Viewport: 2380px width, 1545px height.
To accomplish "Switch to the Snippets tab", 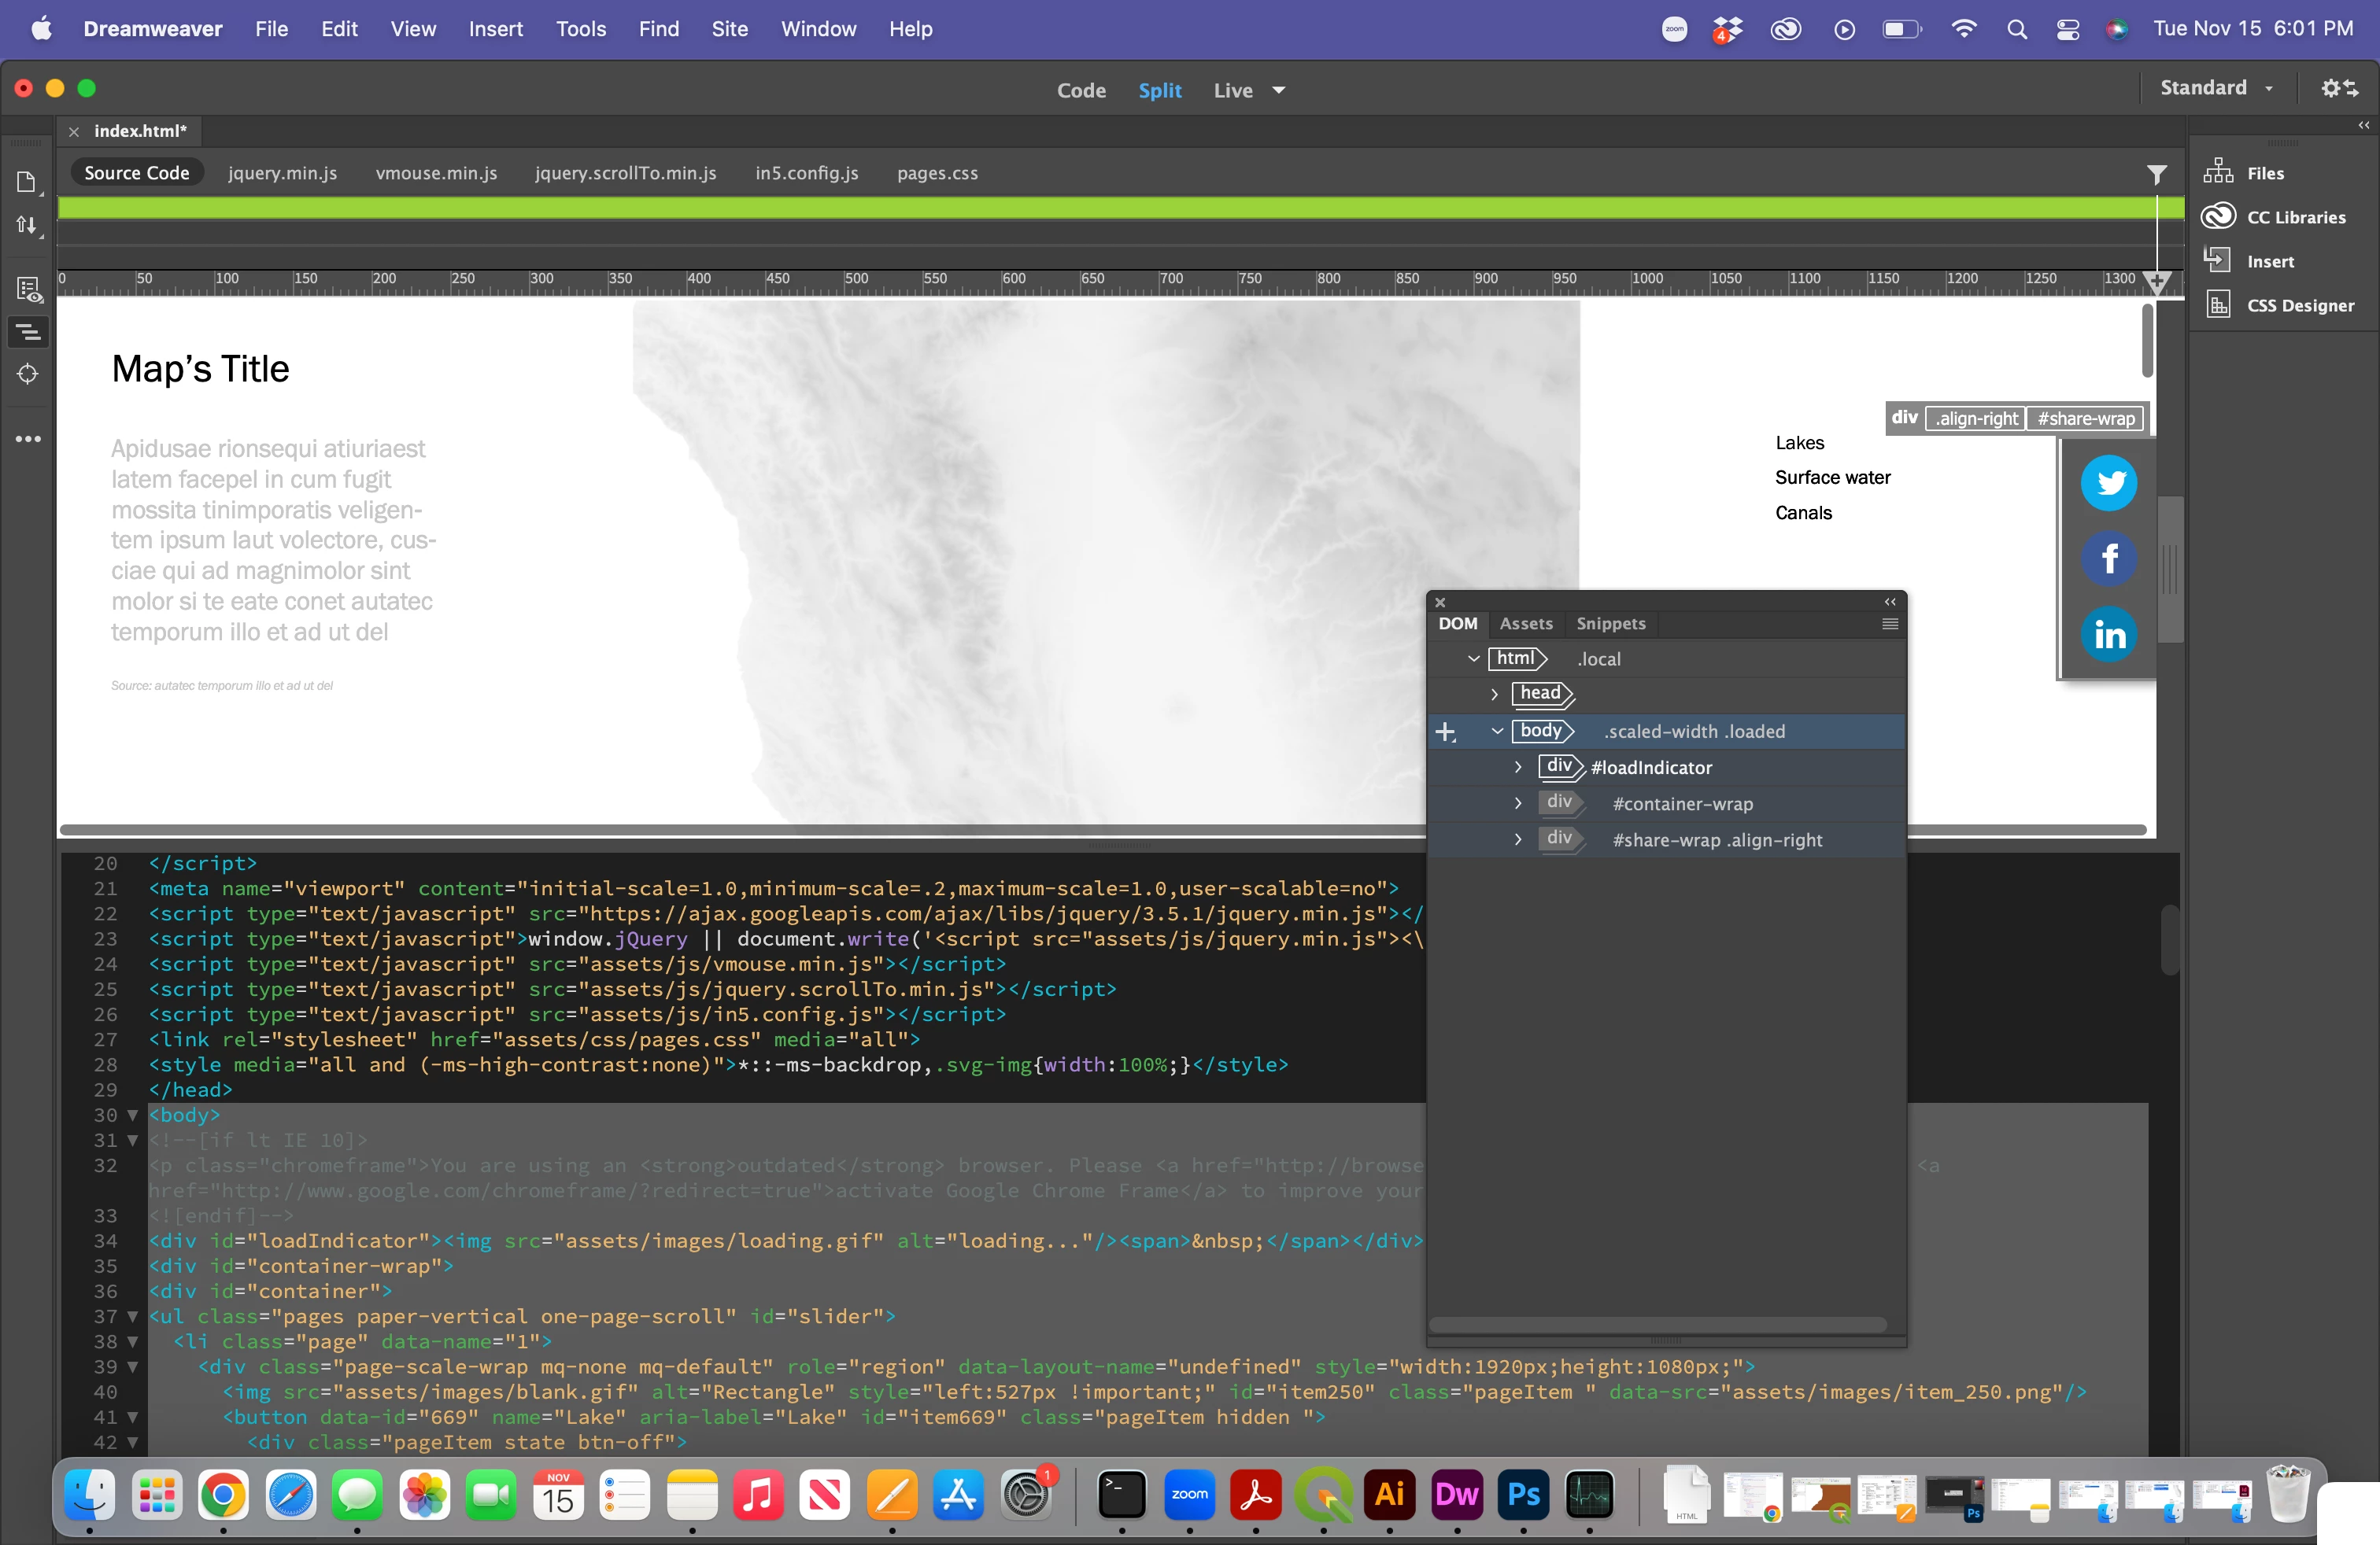I will [x=1610, y=624].
